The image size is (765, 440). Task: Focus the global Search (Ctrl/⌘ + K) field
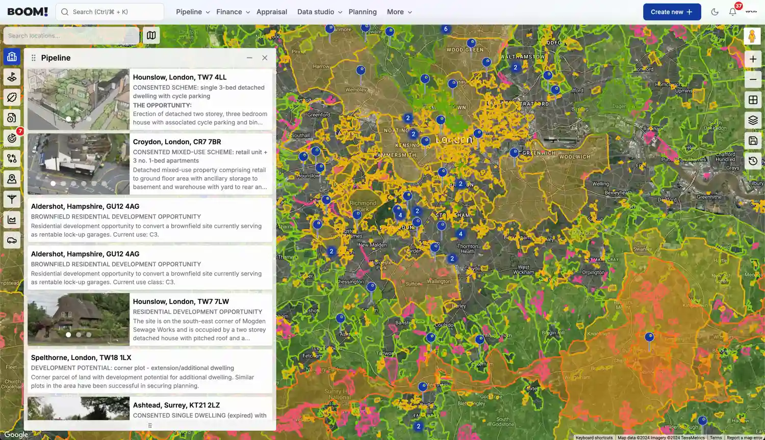(110, 12)
